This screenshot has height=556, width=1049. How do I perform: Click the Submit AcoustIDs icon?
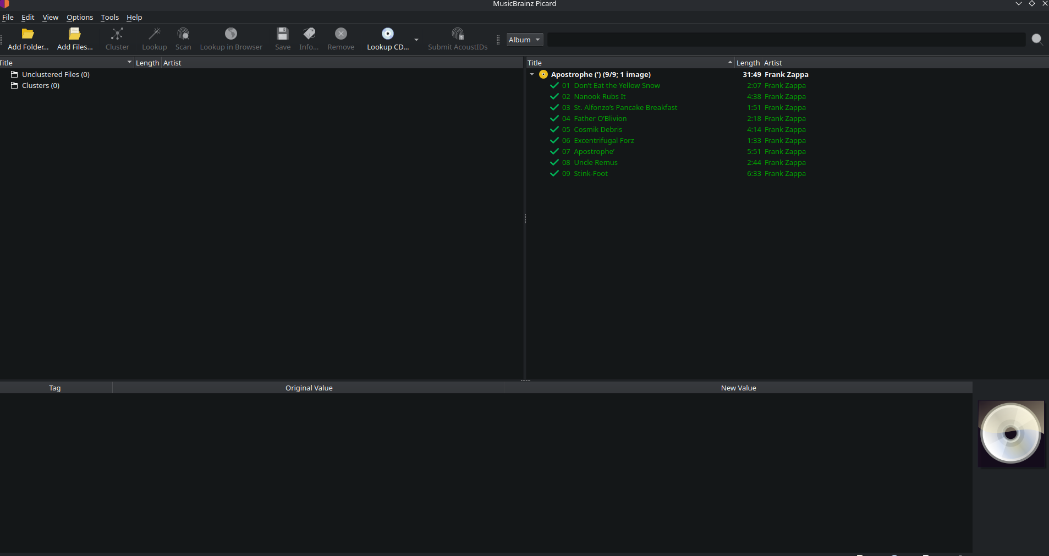pos(458,34)
